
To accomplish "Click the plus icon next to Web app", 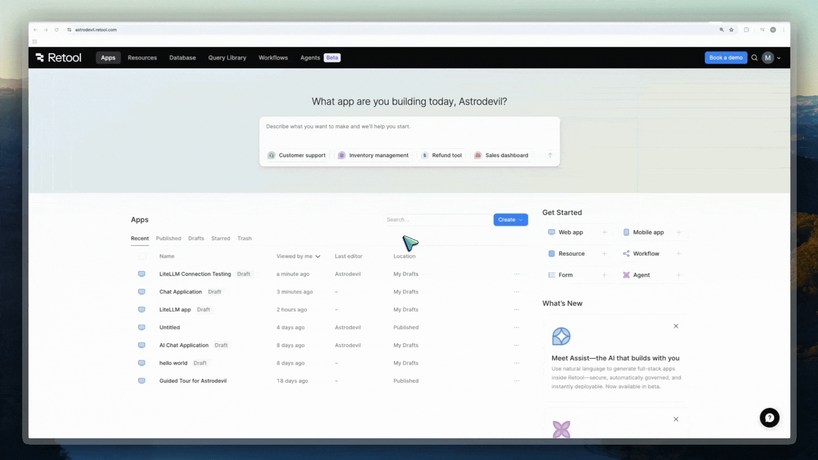I will 604,232.
